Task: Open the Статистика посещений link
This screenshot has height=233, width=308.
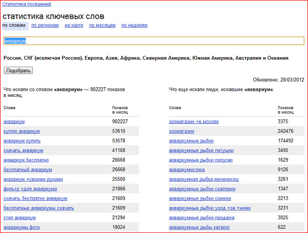Action: [26, 5]
